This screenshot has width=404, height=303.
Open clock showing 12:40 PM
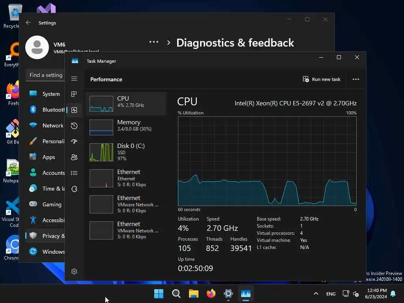[376, 294]
